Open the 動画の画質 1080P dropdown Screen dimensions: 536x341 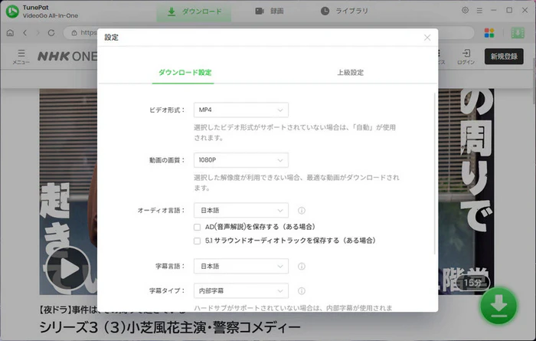[241, 160]
